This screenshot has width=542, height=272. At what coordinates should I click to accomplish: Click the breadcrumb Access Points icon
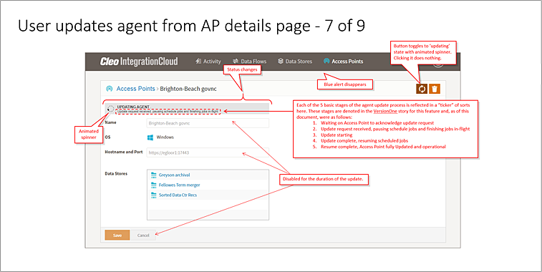[x=109, y=89]
